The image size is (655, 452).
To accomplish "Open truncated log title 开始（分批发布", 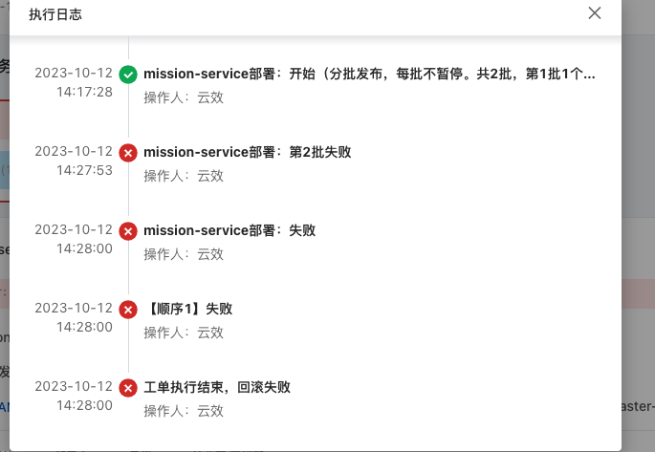I will [x=369, y=74].
